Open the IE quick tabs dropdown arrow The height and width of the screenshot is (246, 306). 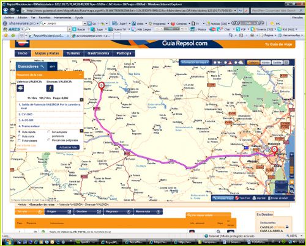pyautogui.click(x=26, y=36)
